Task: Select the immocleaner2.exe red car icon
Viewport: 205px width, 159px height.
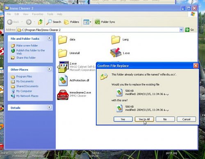Action: pyautogui.click(x=63, y=95)
